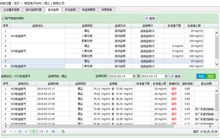Switch to 列表 list view

pyautogui.click(x=201, y=76)
